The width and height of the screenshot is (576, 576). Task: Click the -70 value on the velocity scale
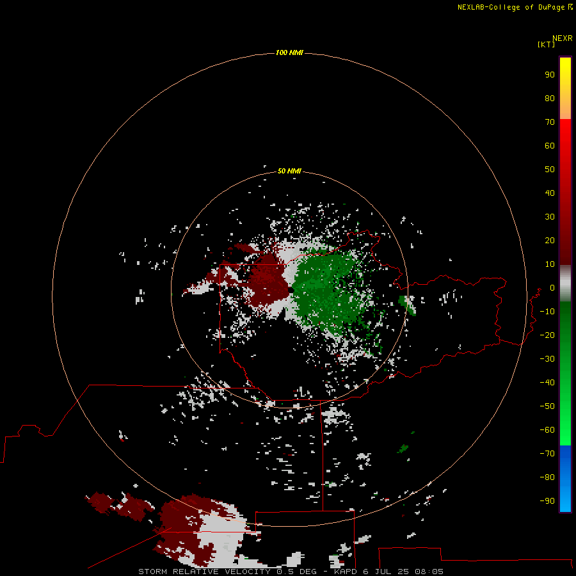pyautogui.click(x=547, y=453)
